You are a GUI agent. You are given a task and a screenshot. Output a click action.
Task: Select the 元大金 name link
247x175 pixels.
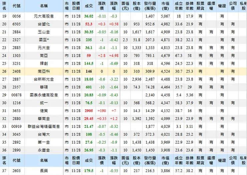point(44,48)
